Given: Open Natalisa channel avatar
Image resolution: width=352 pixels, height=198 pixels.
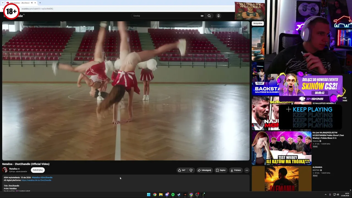Looking at the screenshot, I should (x=5, y=170).
